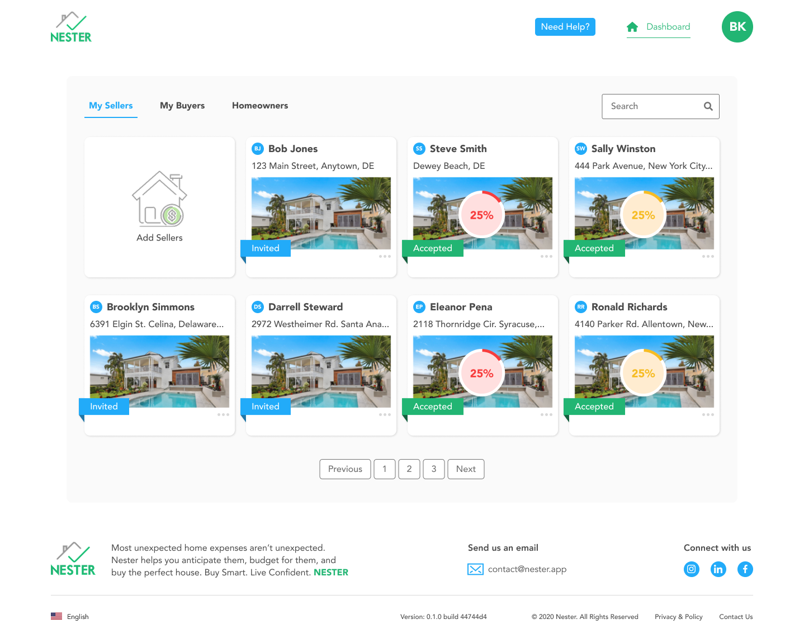The width and height of the screenshot is (804, 638).
Task: Go to page 3 of sellers
Action: click(x=434, y=469)
